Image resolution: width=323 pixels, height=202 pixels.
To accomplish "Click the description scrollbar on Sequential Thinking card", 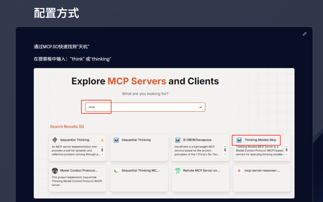I will (102, 150).
